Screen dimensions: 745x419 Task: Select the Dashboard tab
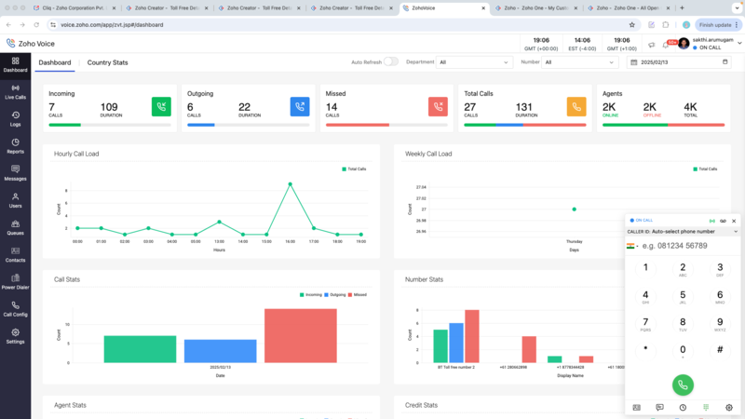coord(54,62)
